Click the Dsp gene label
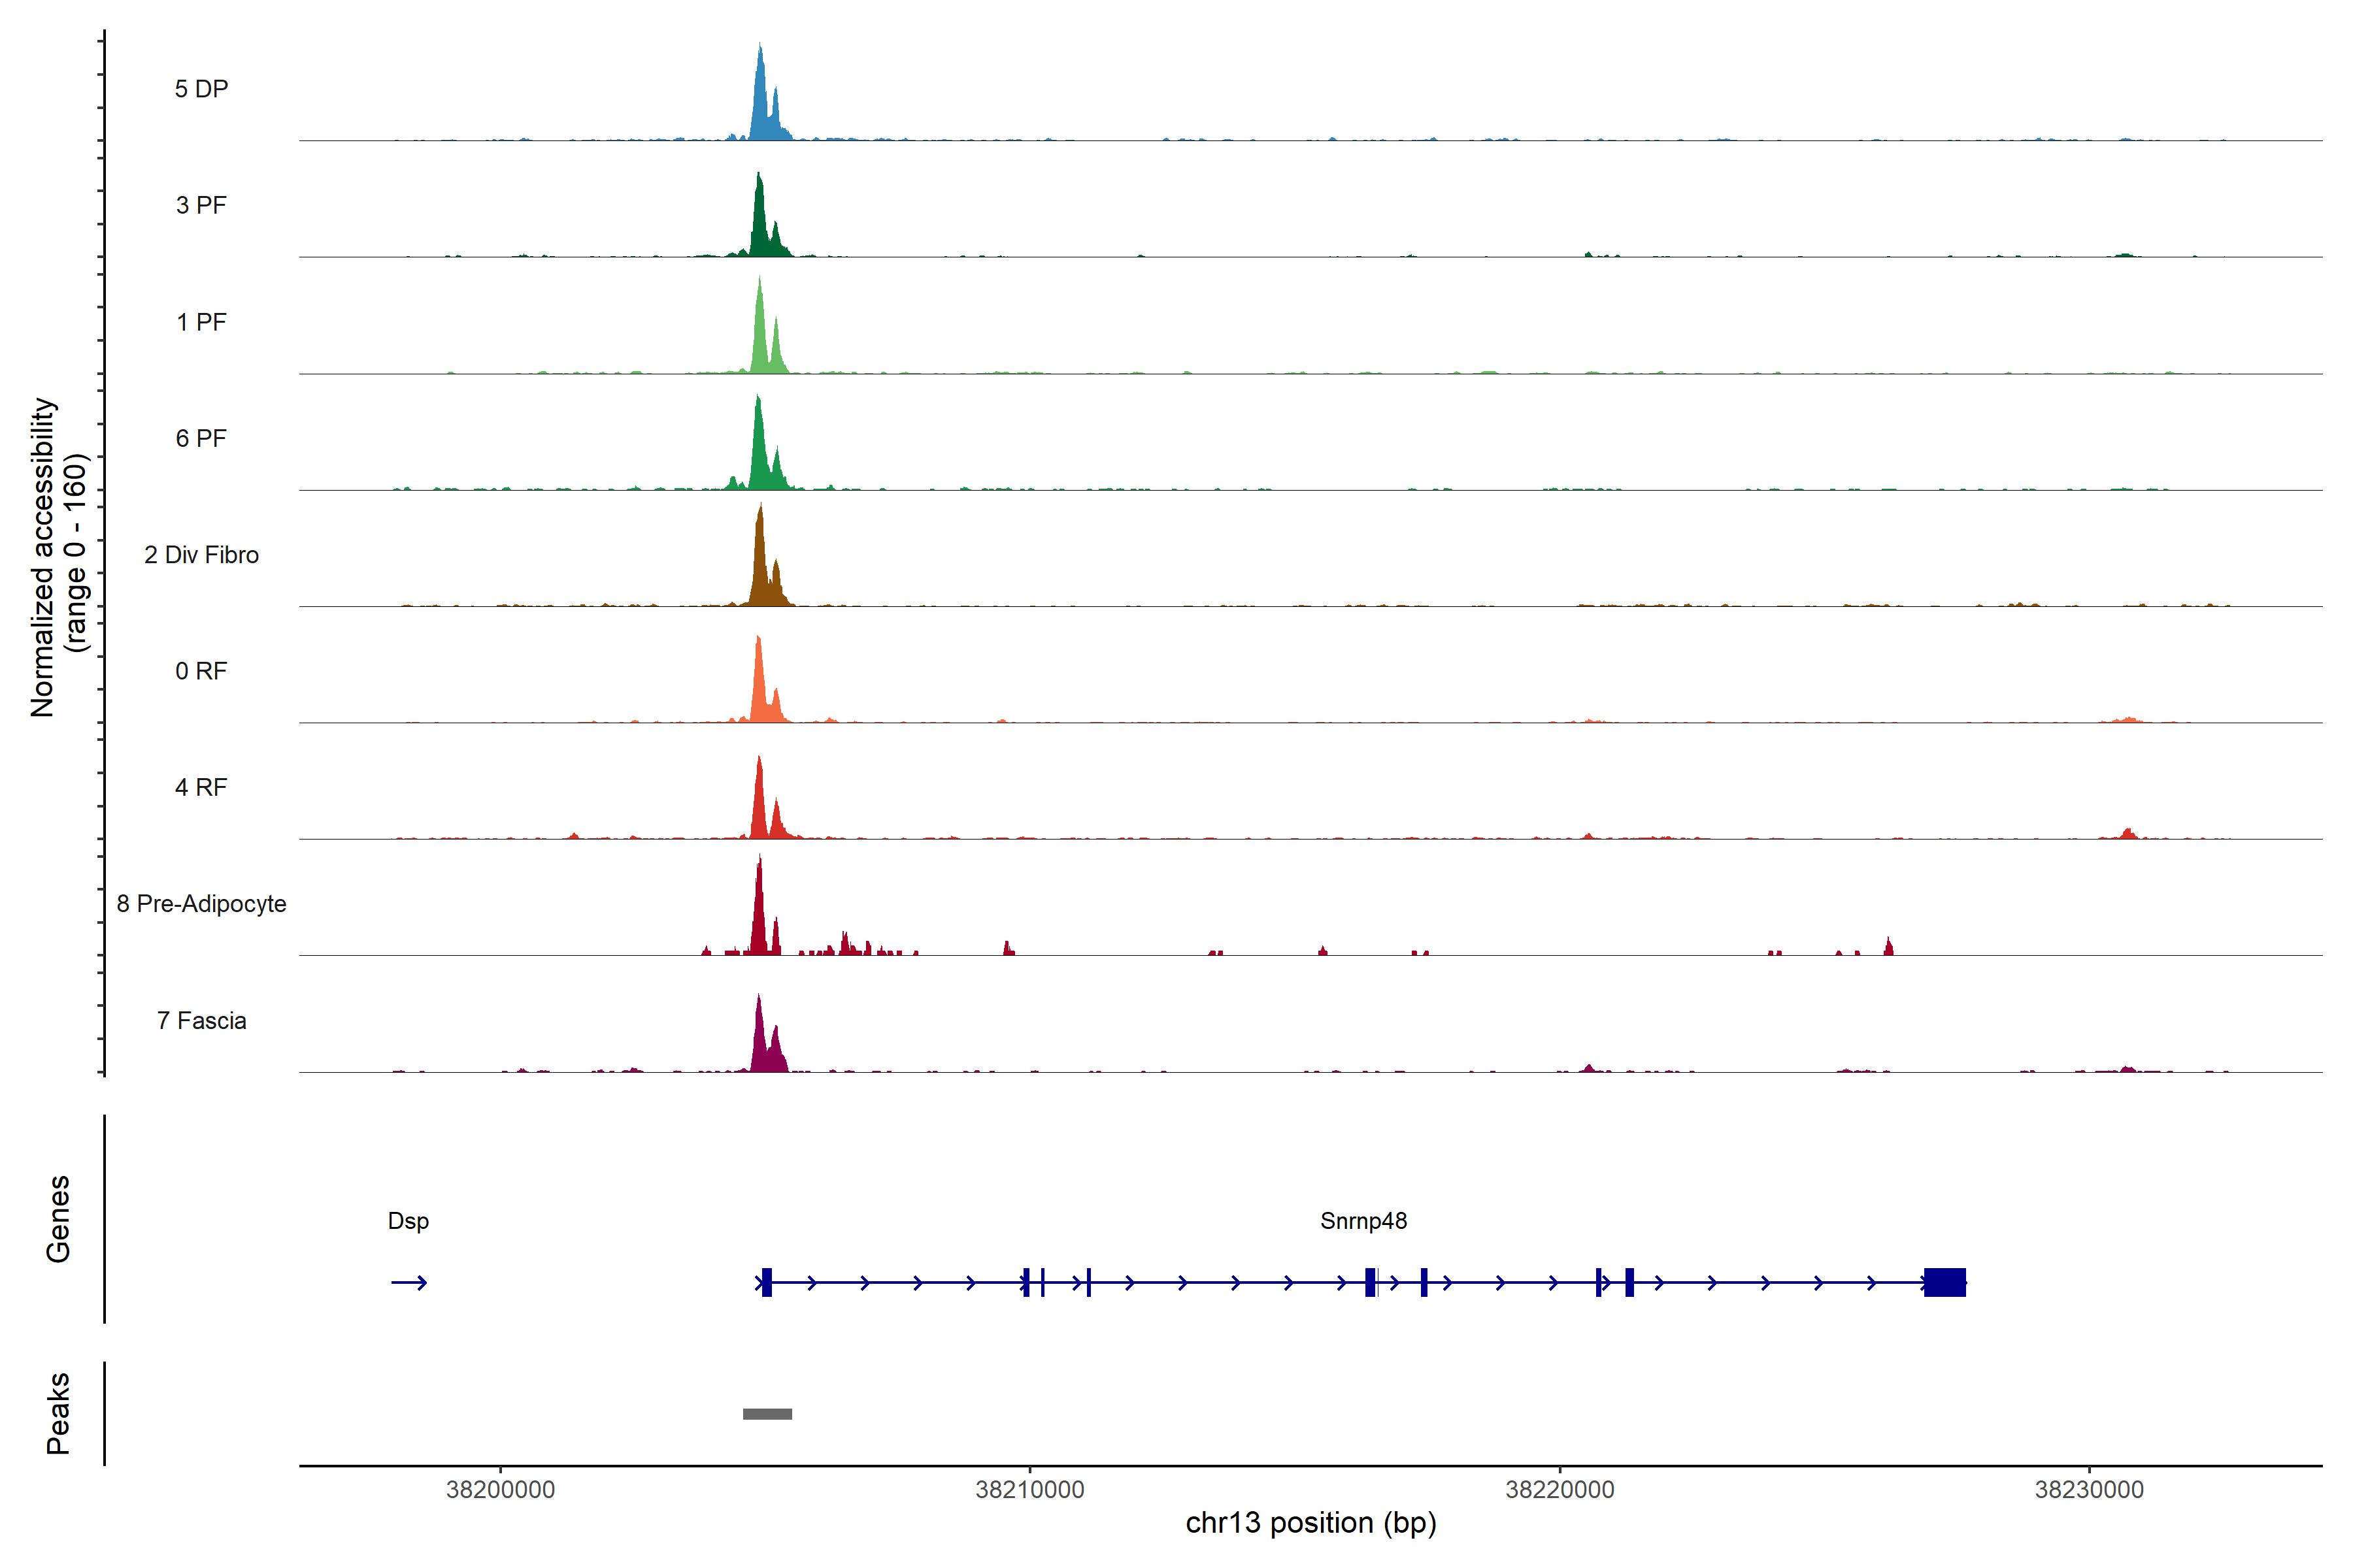This screenshot has width=2353, height=1568. (x=408, y=1221)
